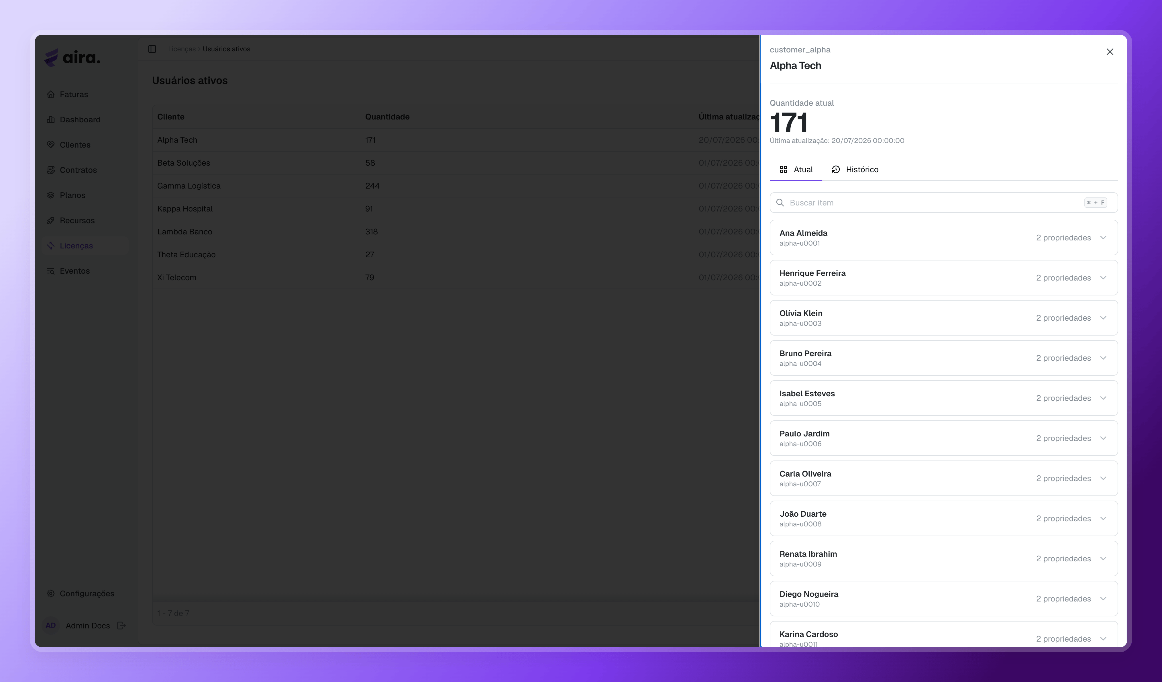Expand Henrique Ferreira properties chevron

[1104, 278]
